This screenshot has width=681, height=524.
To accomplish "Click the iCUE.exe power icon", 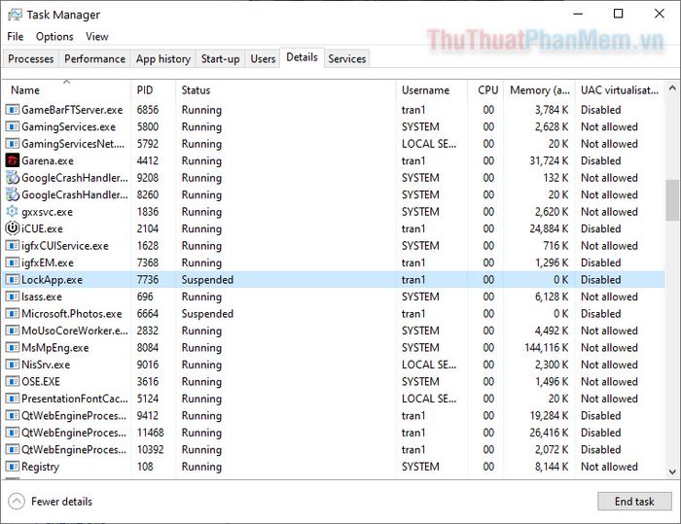I will (x=12, y=228).
